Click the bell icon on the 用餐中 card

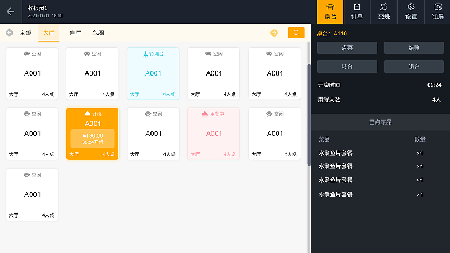click(205, 114)
